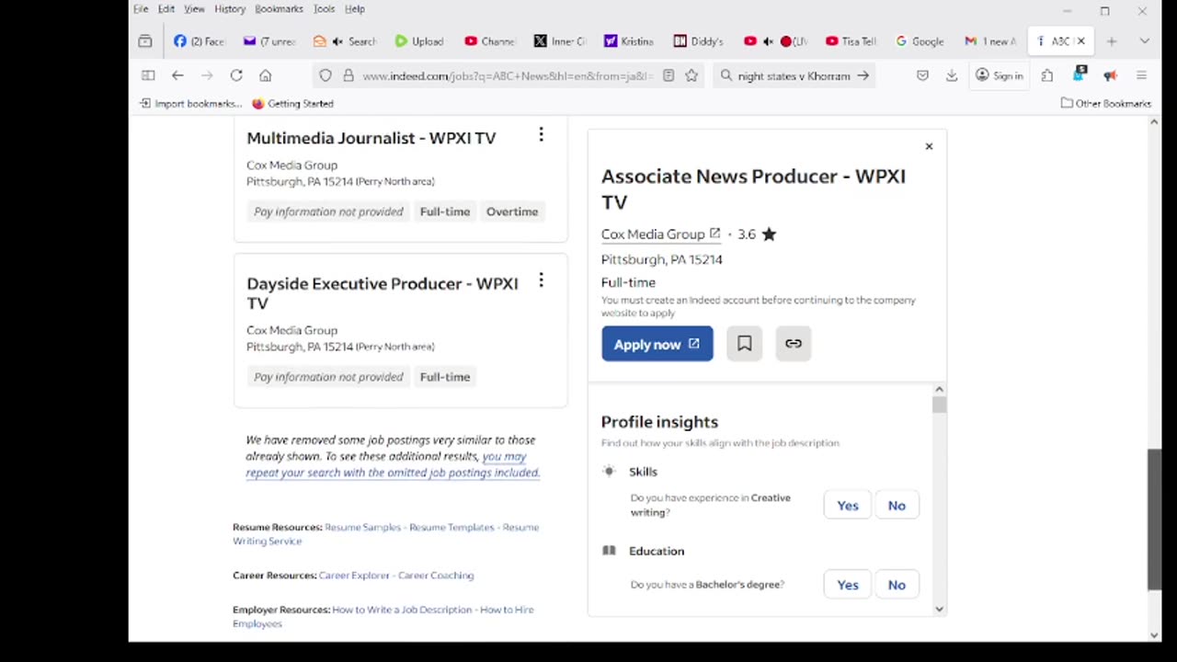
Task: Switch to the YouTube Channel tab
Action: 490,41
